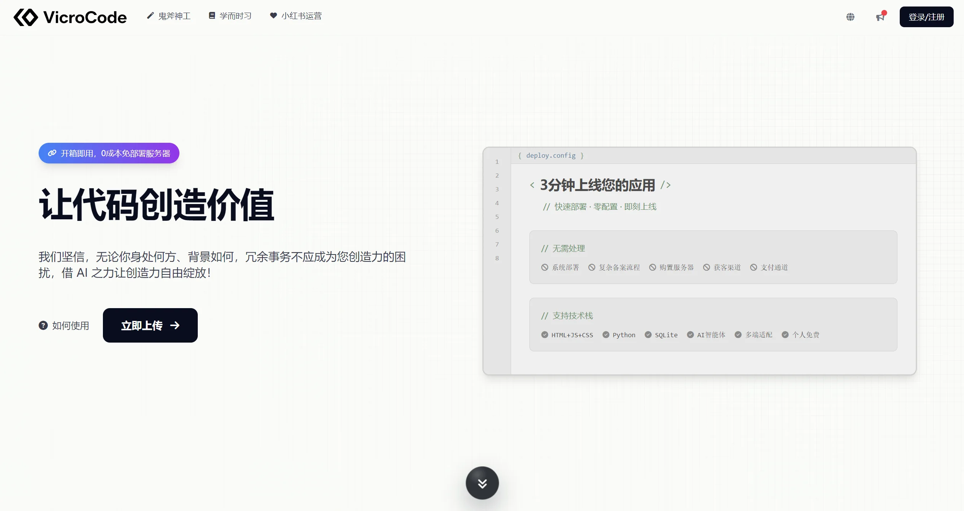
Task: Open the language globe icon
Action: coord(850,17)
